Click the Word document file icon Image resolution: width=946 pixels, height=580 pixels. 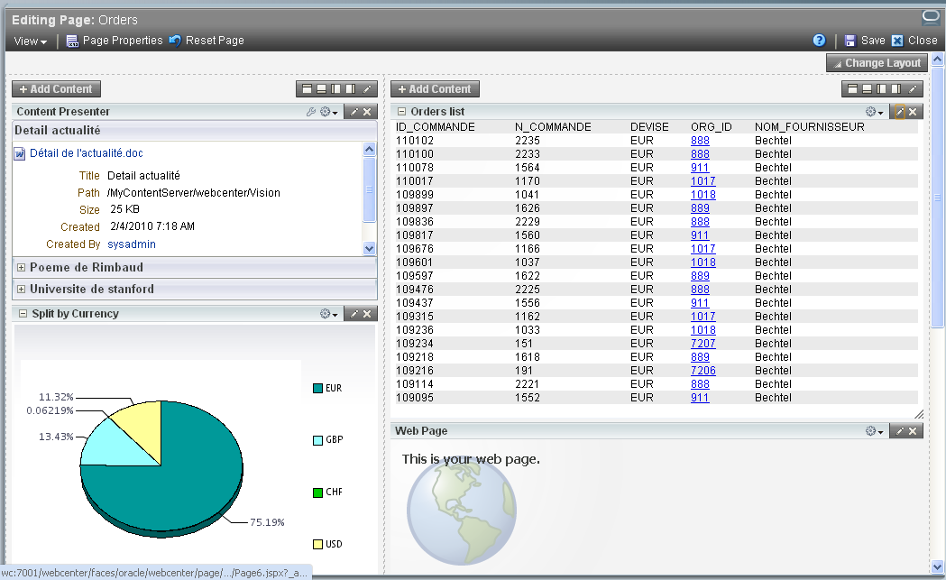19,153
